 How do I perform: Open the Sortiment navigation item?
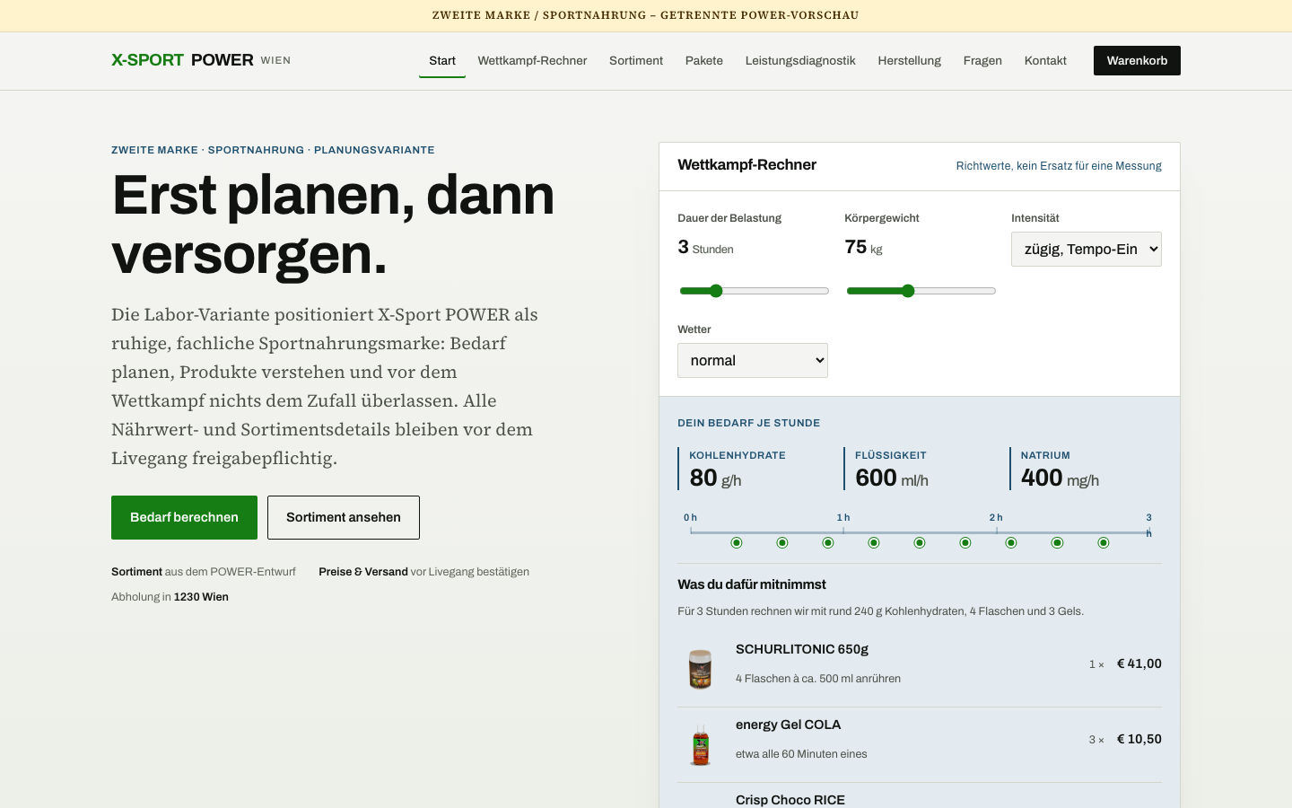636,60
